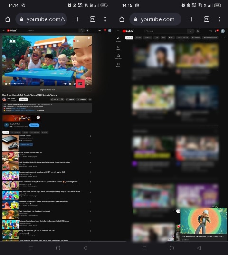The image size is (228, 255).
Task: Click the info icon on the ad banner
Action: pos(38,117)
